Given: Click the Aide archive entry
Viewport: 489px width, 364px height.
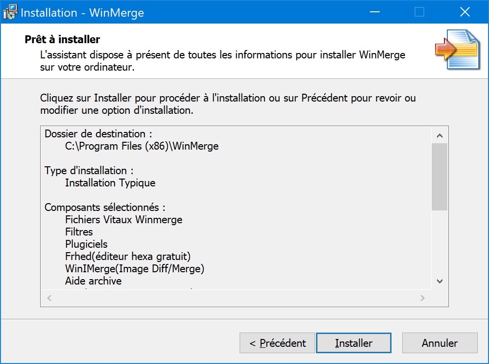Looking at the screenshot, I should click(93, 281).
